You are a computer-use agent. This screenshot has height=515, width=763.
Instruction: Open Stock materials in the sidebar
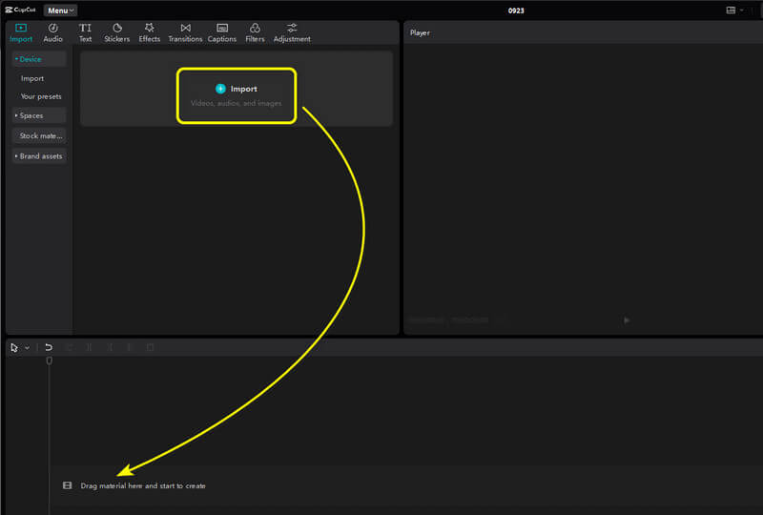pyautogui.click(x=40, y=135)
